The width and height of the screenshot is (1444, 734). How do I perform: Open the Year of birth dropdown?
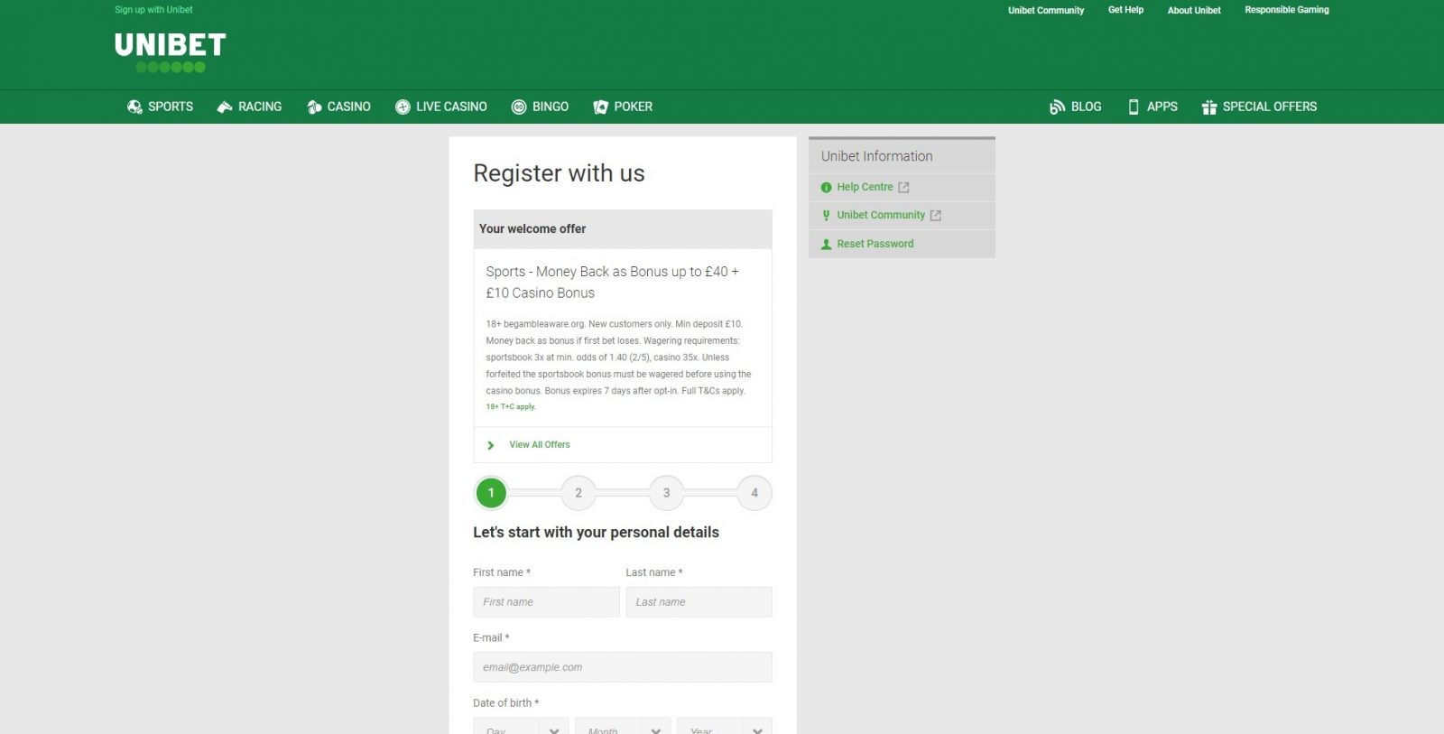point(725,728)
